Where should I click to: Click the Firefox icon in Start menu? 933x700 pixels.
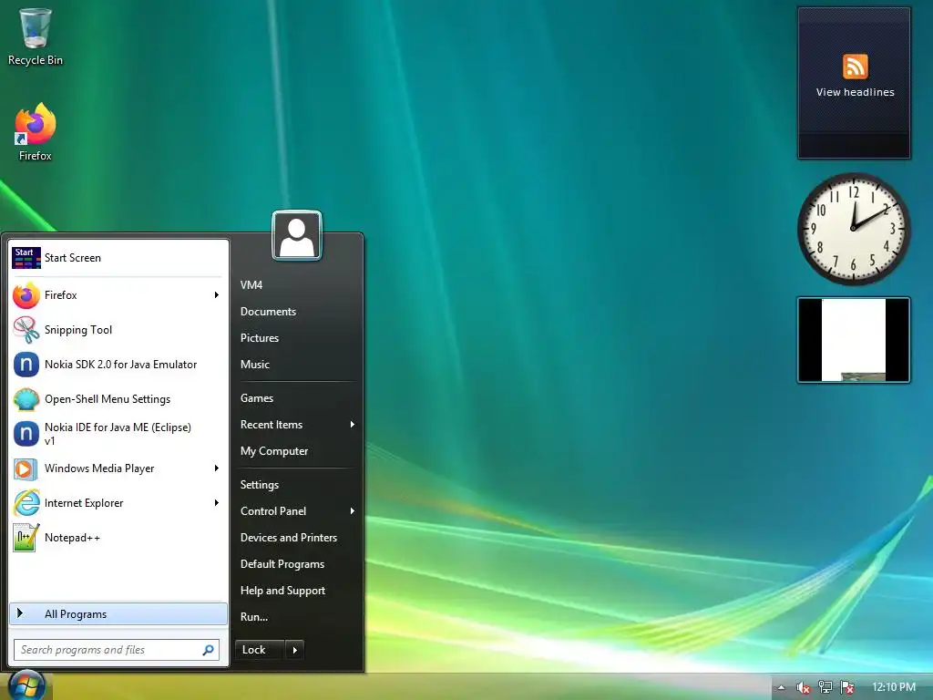click(26, 295)
